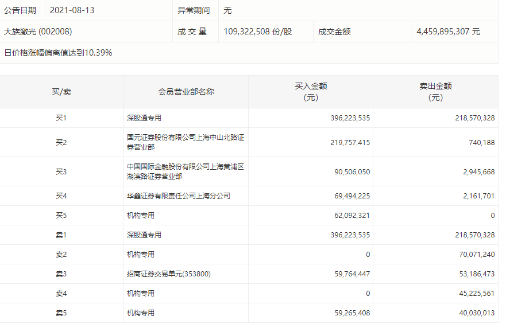Click the 买入金额 column header
The image size is (506, 328).
(311, 92)
